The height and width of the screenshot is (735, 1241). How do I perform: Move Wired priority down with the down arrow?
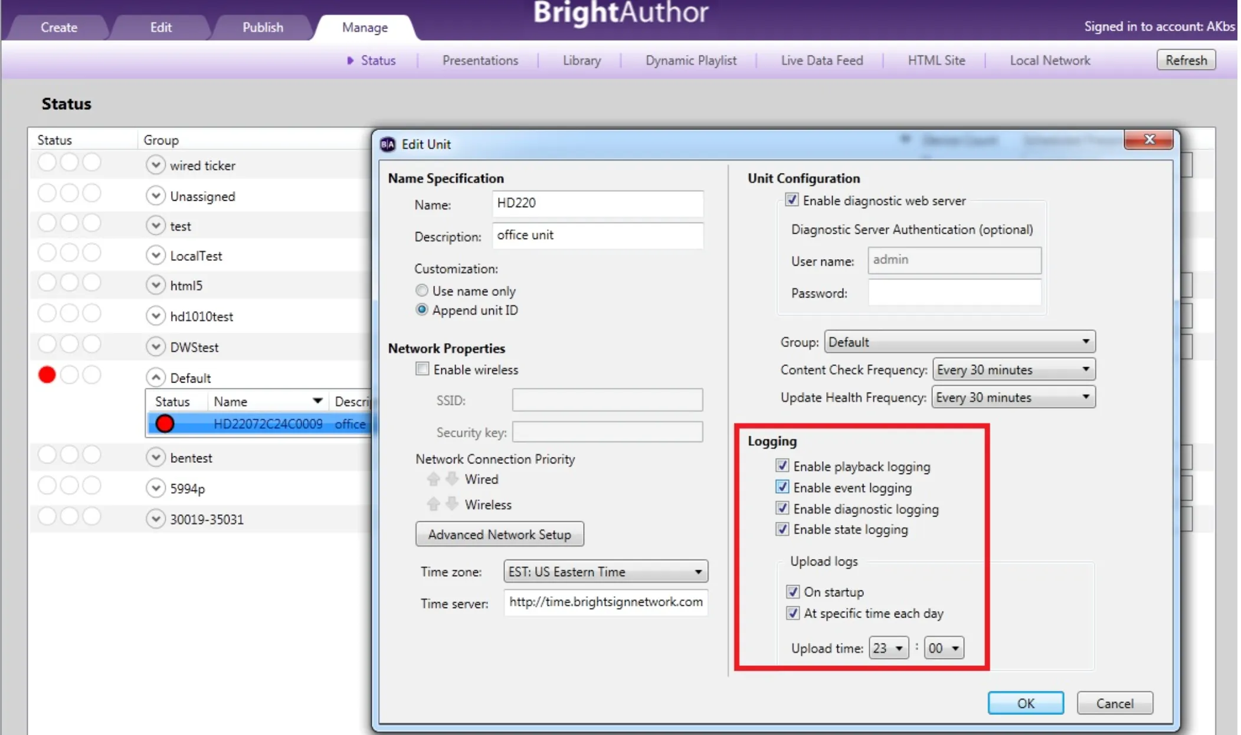452,479
